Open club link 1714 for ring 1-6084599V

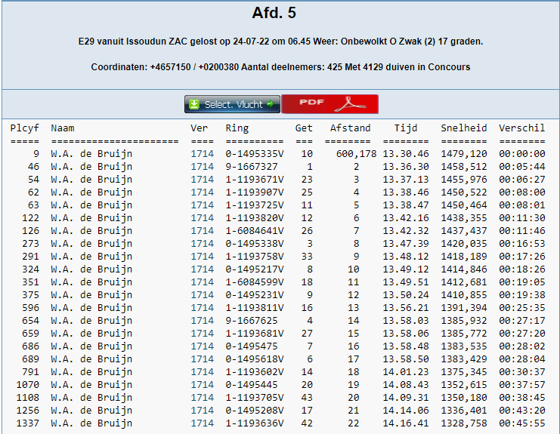[x=202, y=282]
